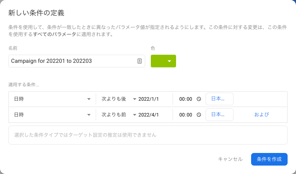Set the time 00:00 in the 2022/4/1 row
The height and width of the screenshot is (174, 296).
[186, 115]
